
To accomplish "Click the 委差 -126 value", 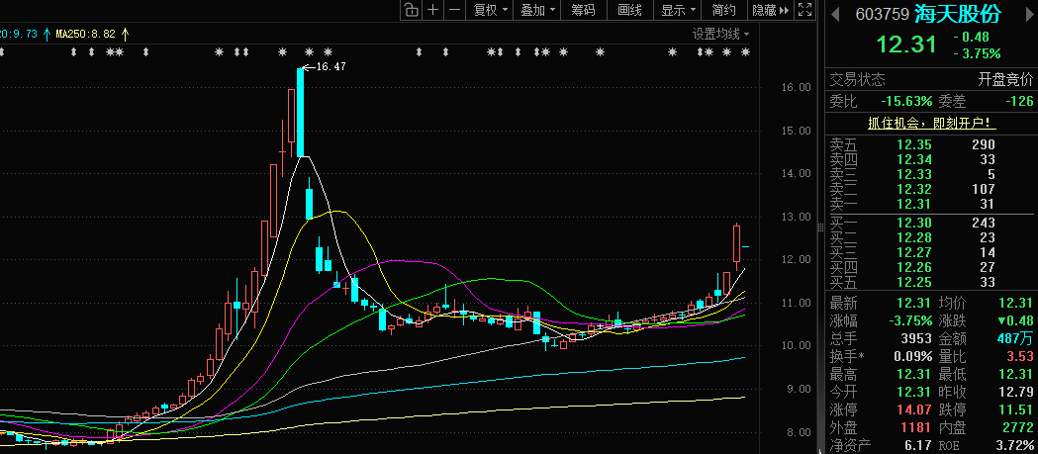I will coord(1019,101).
